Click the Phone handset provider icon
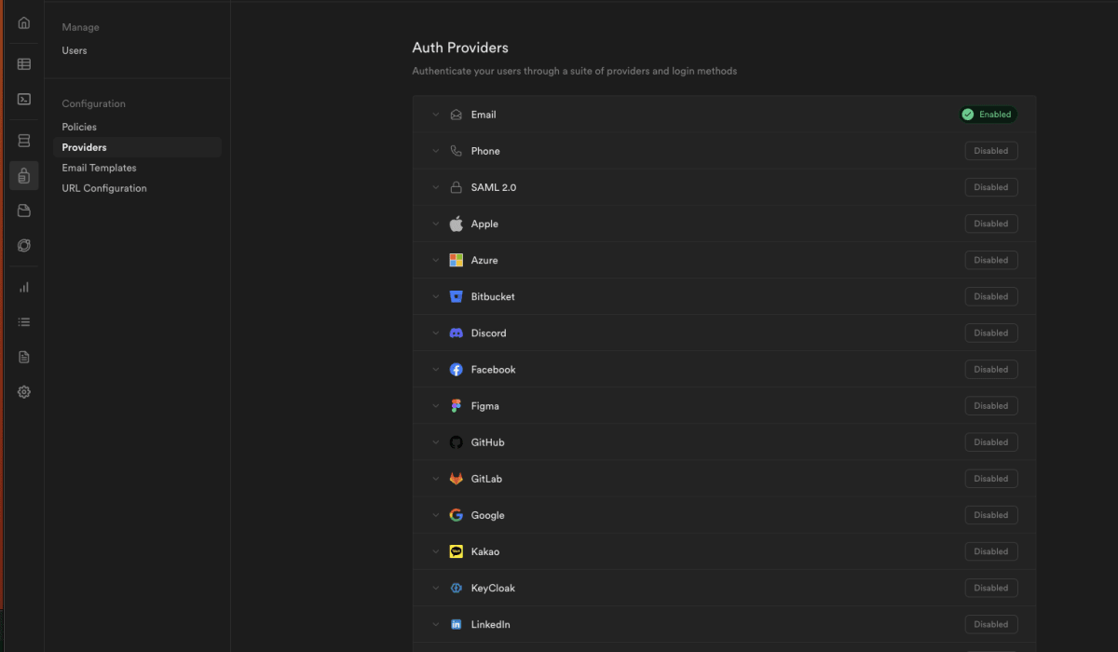 click(456, 151)
